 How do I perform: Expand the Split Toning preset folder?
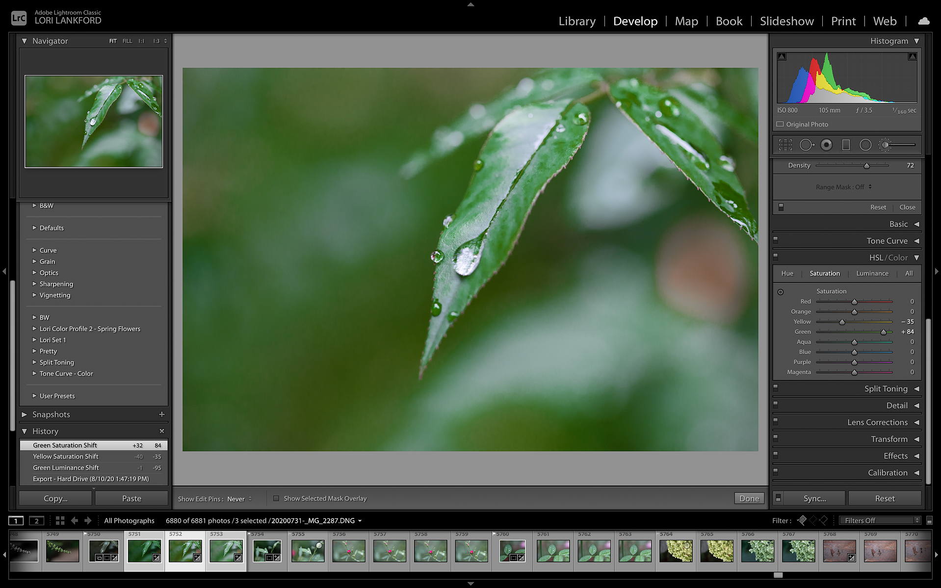[34, 362]
